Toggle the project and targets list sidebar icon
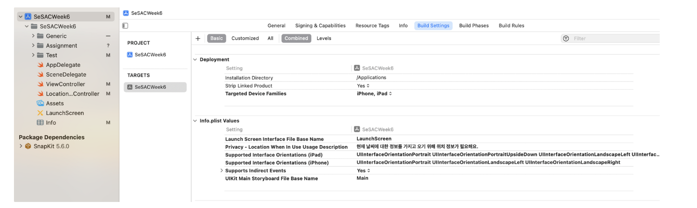The height and width of the screenshot is (208, 697). click(x=125, y=26)
